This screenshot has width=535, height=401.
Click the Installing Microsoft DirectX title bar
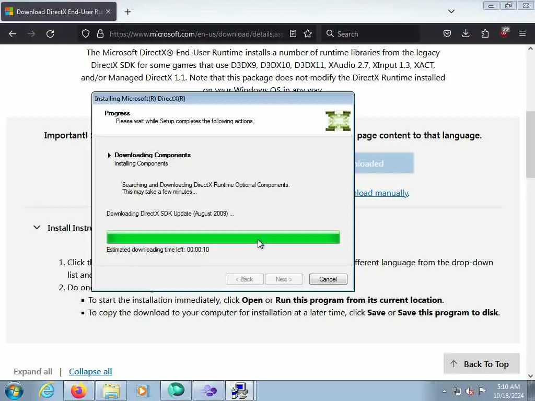pos(223,99)
